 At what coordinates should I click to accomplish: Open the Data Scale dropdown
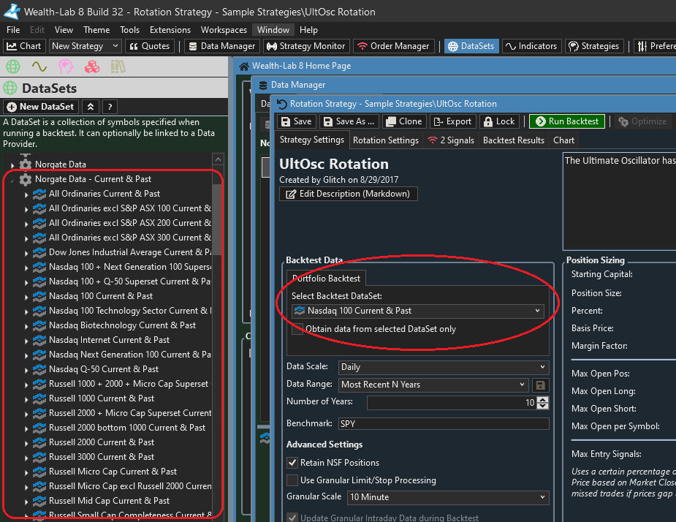[x=444, y=367]
